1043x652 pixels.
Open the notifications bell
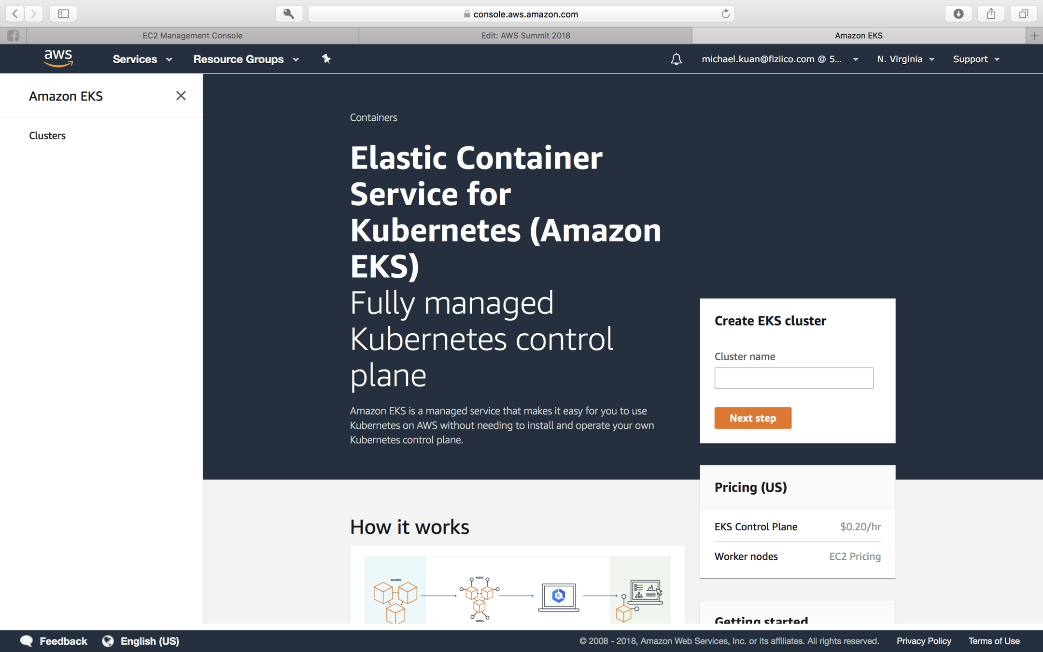[676, 59]
